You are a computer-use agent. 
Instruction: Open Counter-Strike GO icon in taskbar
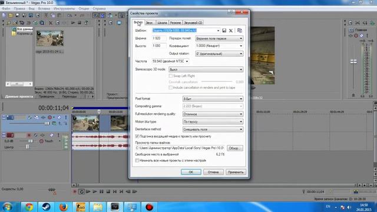pos(81,207)
